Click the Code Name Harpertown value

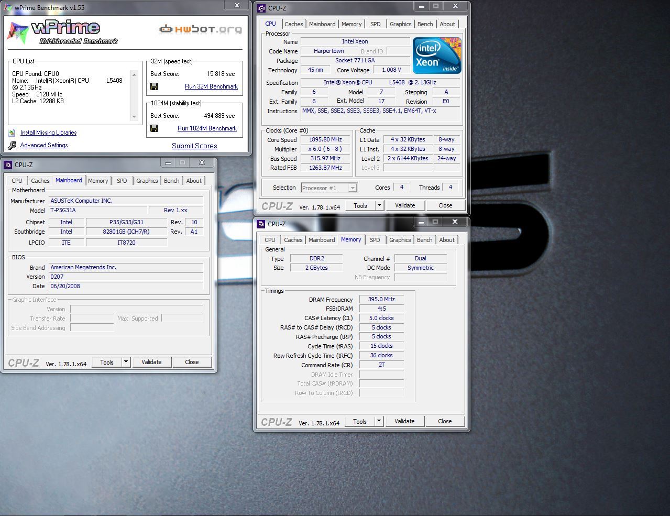click(x=329, y=51)
